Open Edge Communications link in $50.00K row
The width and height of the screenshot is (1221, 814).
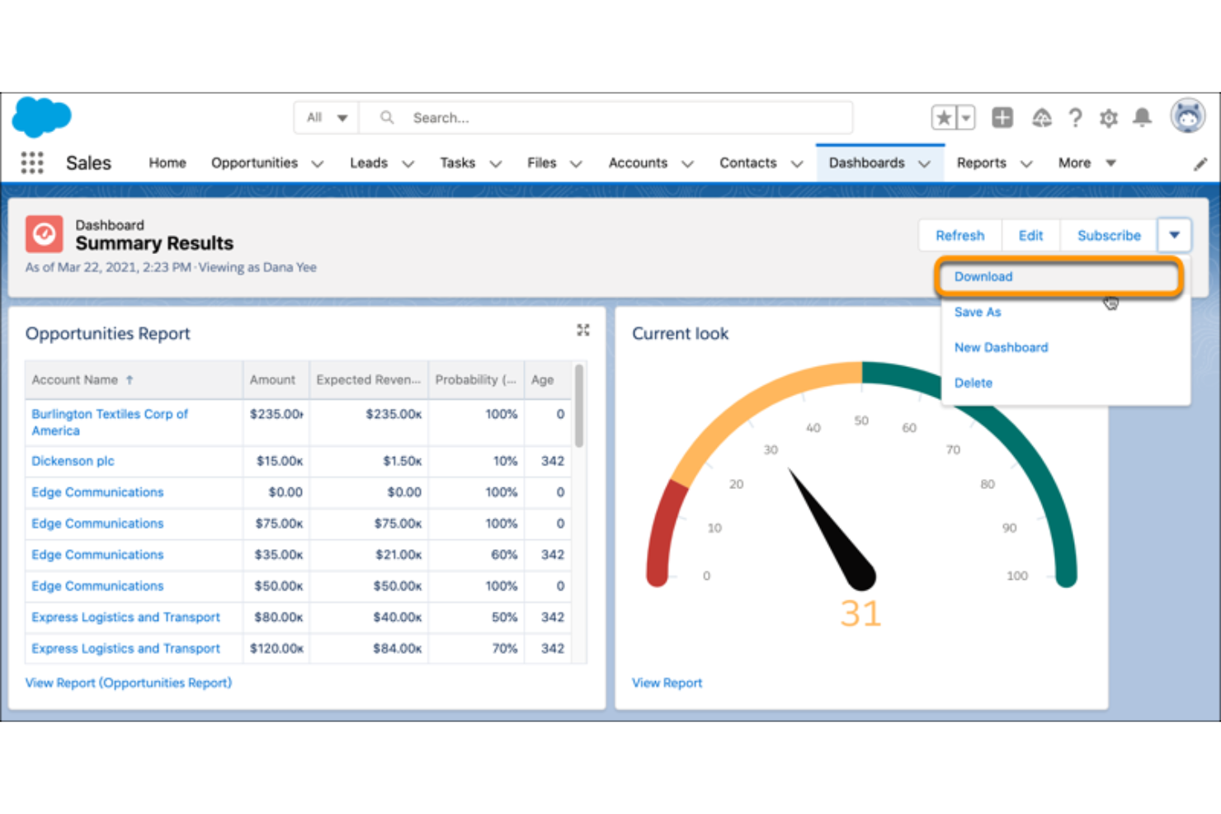pyautogui.click(x=97, y=586)
